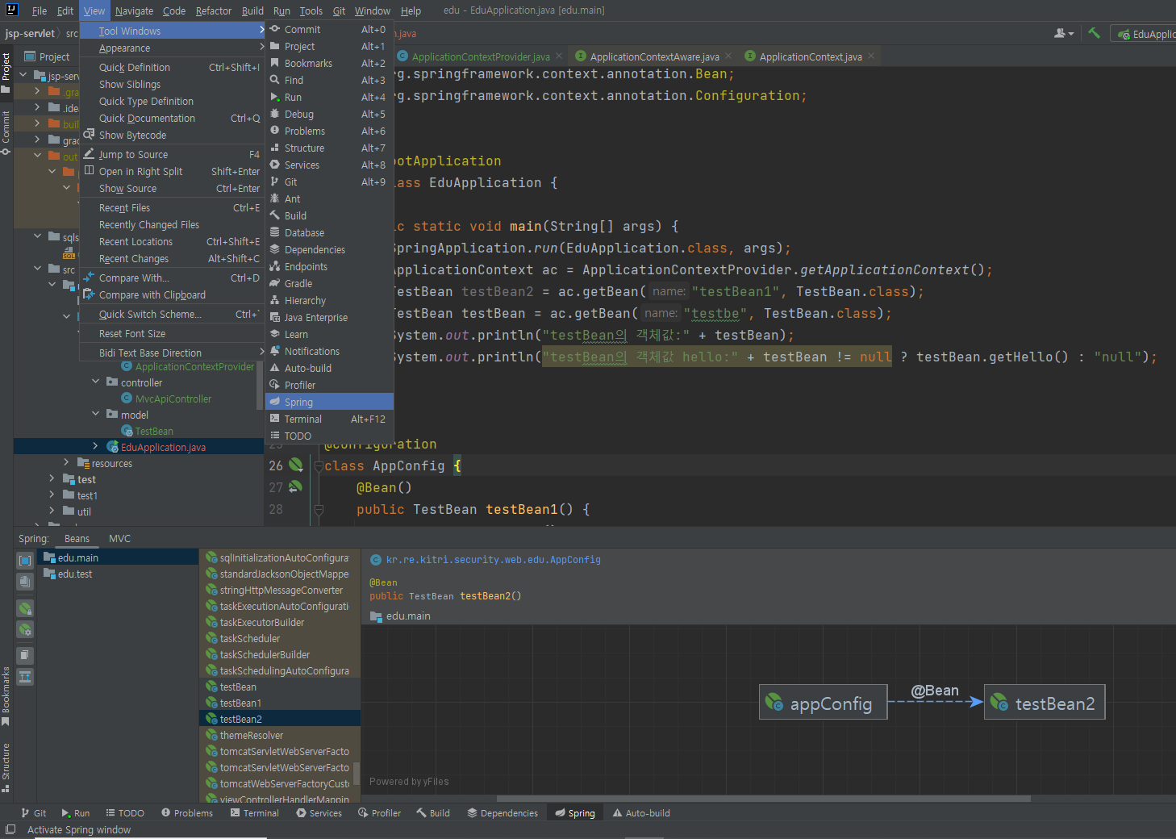Select the edu.test module in Spring panel
This screenshot has height=839, width=1176.
[118, 574]
